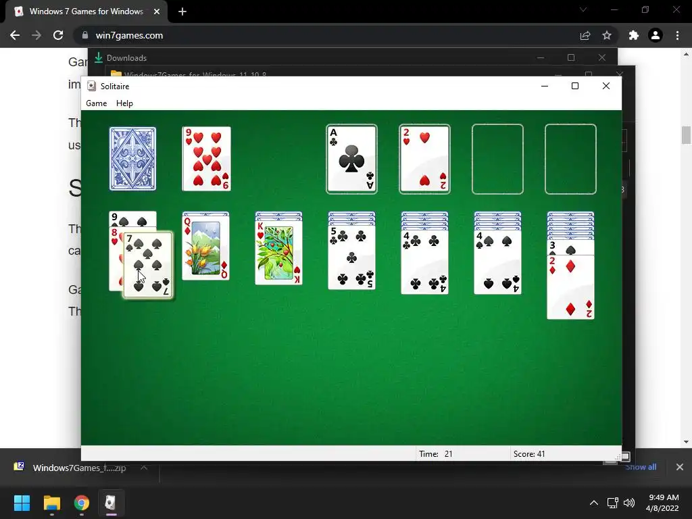Select the Queen of diamonds card
Image resolution: width=692 pixels, height=519 pixels.
pyautogui.click(x=205, y=247)
